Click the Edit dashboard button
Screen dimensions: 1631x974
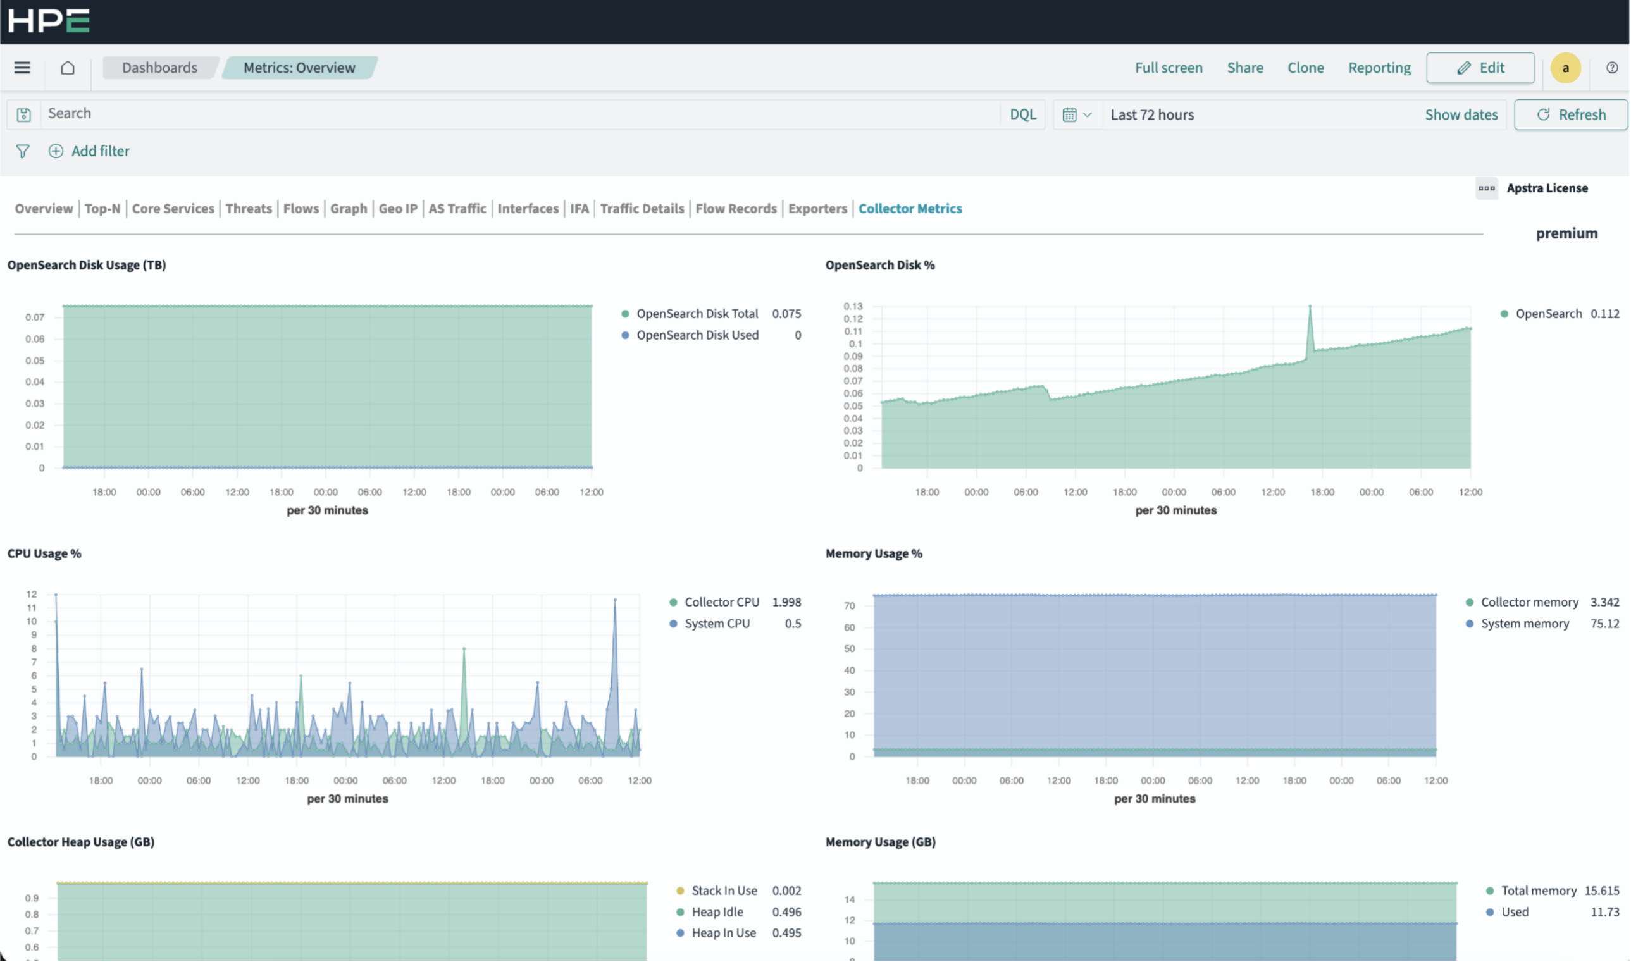pos(1480,68)
